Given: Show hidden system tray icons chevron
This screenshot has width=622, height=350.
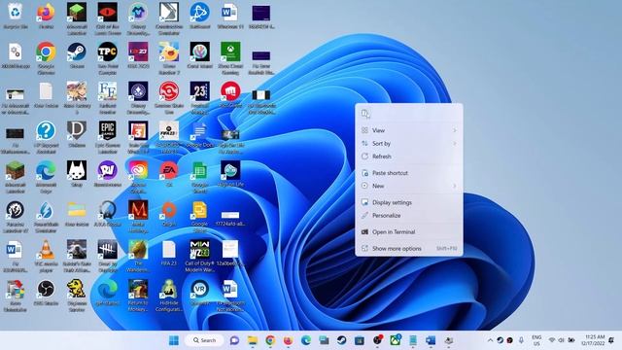Looking at the screenshot, I should pyautogui.click(x=490, y=340).
